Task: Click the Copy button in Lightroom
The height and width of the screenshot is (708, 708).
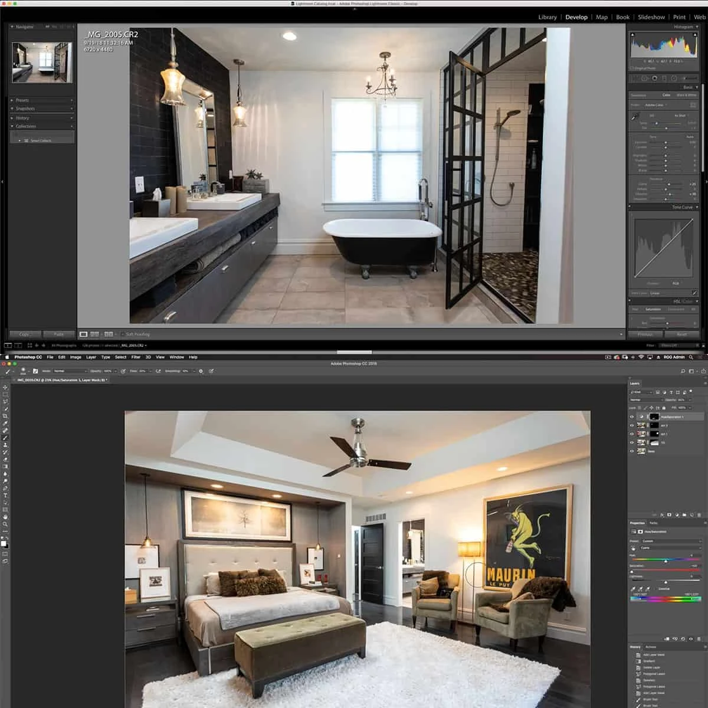Action: click(24, 334)
